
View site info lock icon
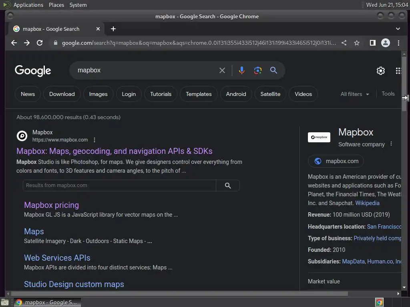pos(55,43)
